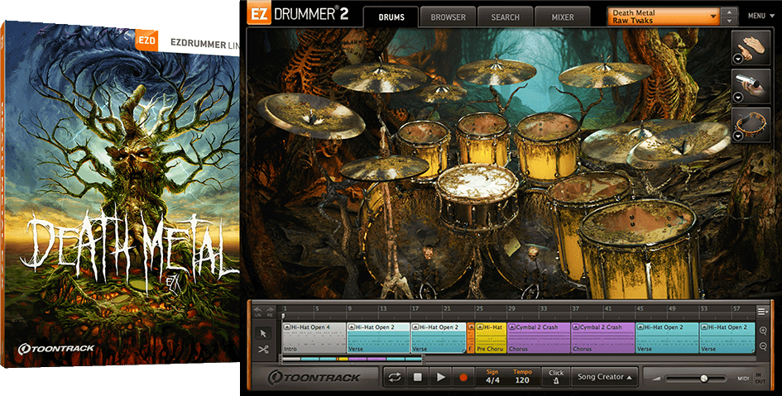Expand dropdown arrow on shaker slot
The image size is (782, 396).
pos(737,98)
